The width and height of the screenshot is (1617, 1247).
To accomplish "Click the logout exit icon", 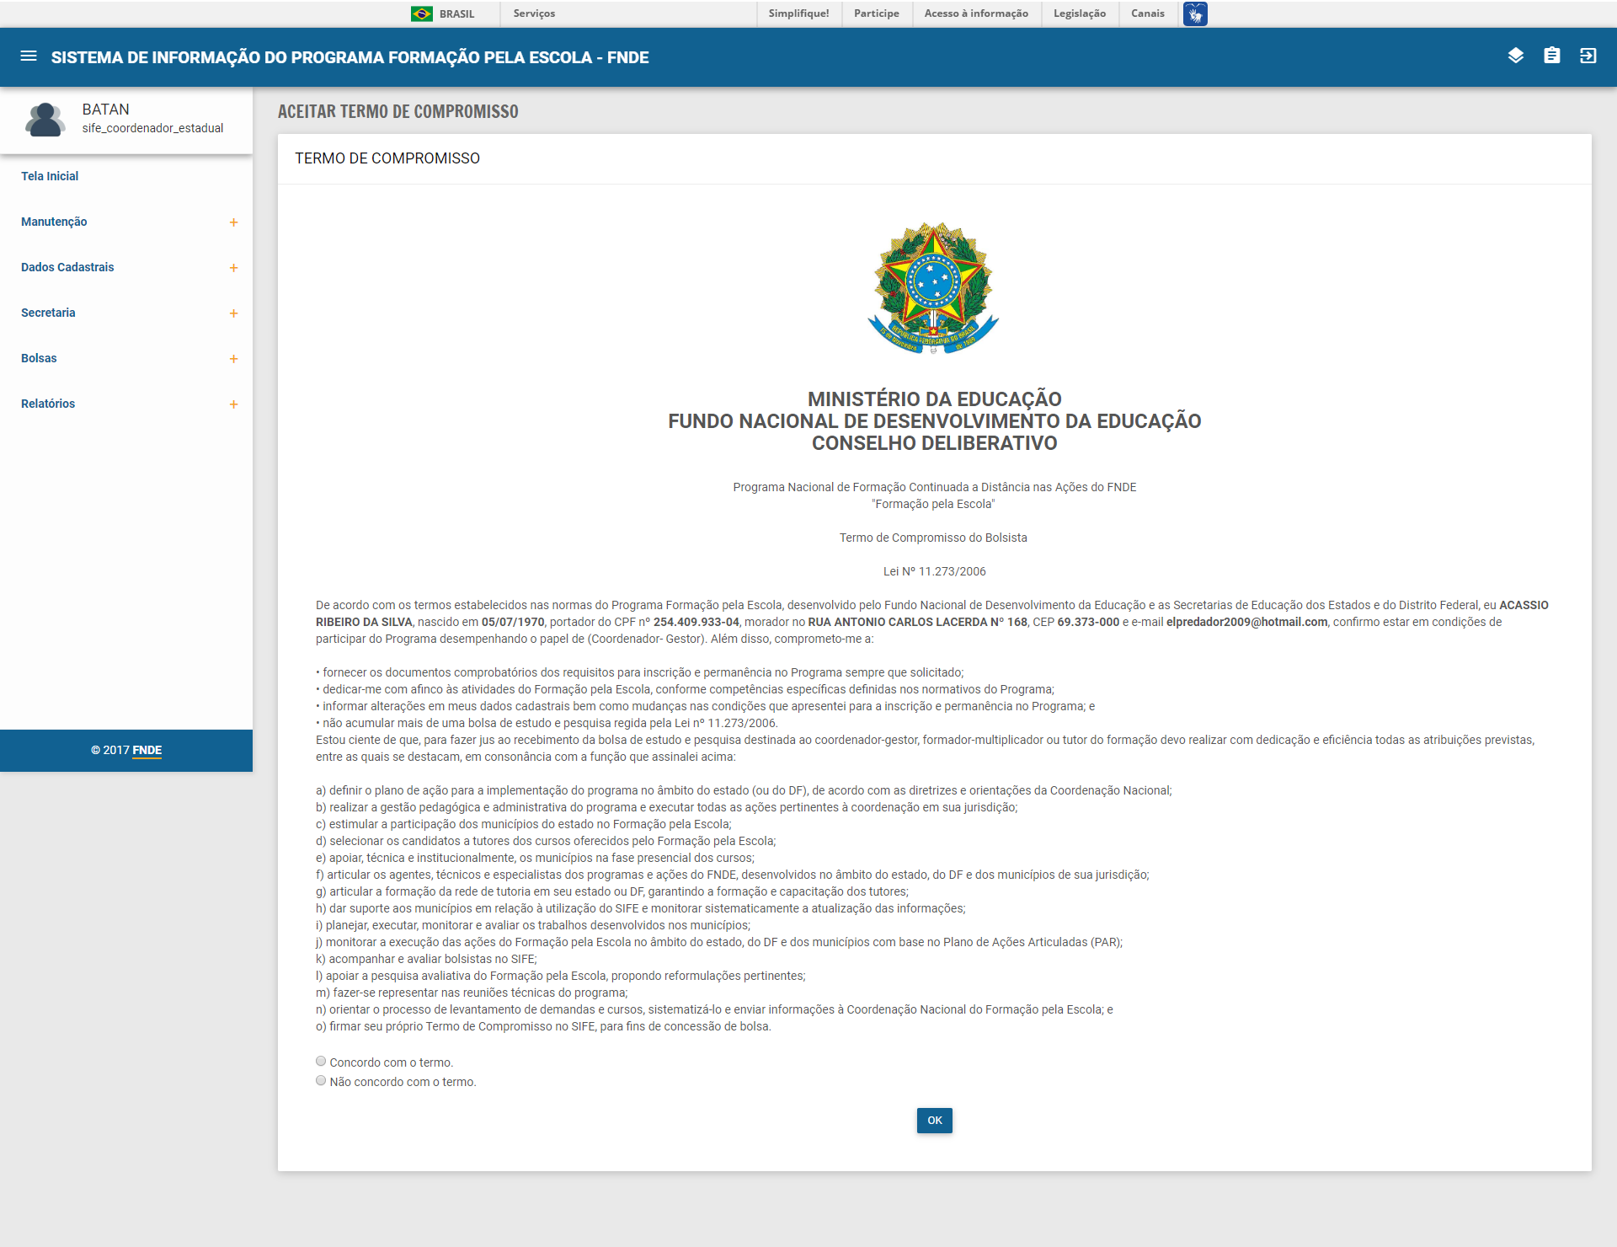I will 1588,56.
